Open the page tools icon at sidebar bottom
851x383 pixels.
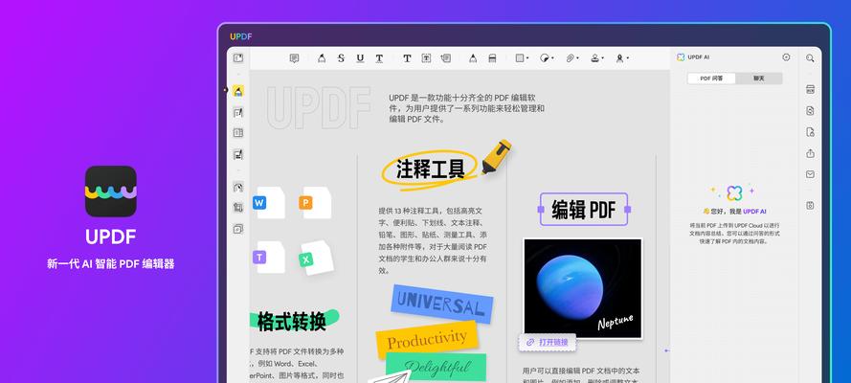(237, 229)
